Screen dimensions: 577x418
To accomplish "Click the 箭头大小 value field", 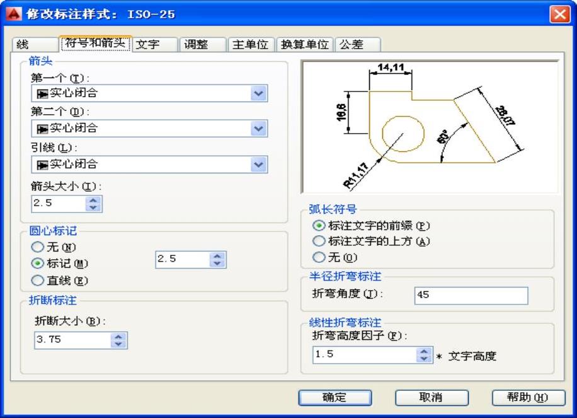I will 59,204.
